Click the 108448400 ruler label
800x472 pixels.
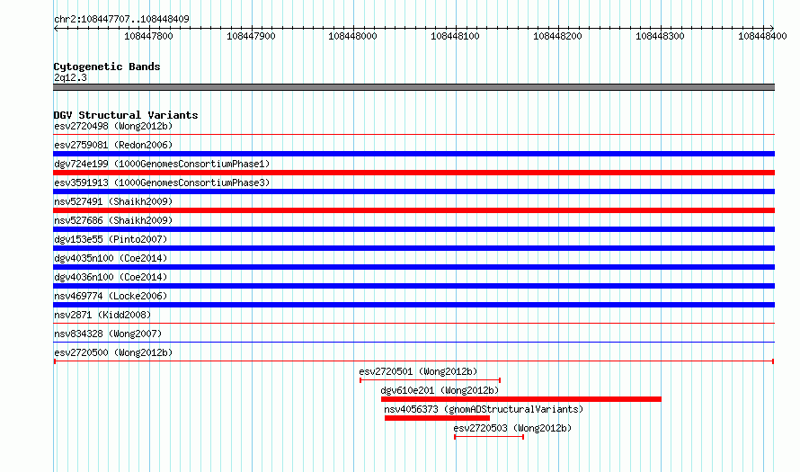pyautogui.click(x=763, y=36)
